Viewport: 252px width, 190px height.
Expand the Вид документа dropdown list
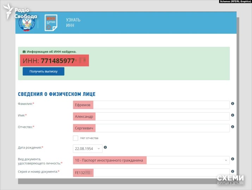[151, 160]
